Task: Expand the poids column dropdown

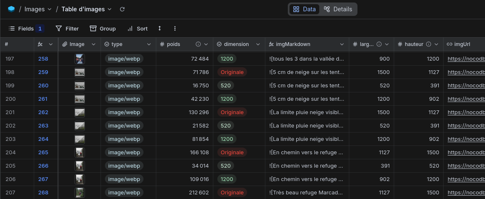Action: pyautogui.click(x=206, y=44)
